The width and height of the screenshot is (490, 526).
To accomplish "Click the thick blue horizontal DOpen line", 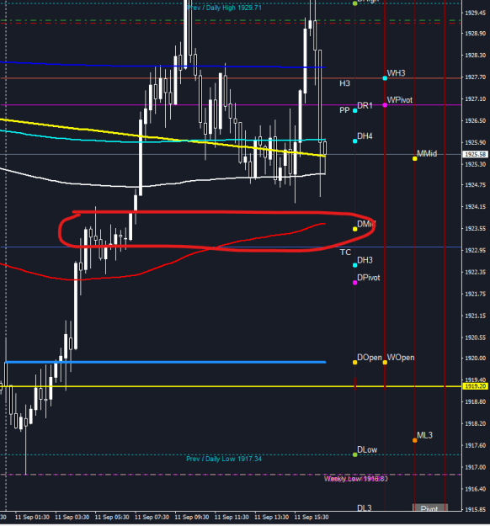I will coord(165,362).
